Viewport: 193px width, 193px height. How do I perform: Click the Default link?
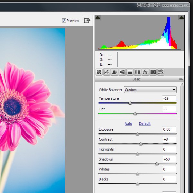(x=145, y=124)
